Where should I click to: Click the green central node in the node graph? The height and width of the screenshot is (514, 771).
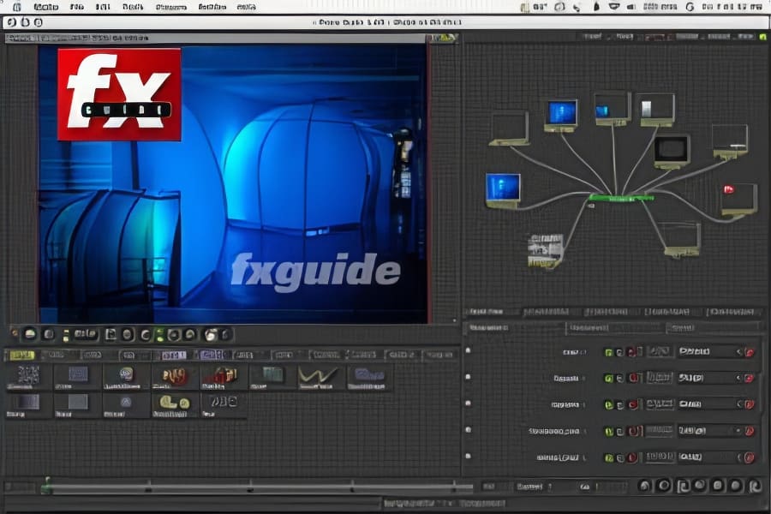(x=622, y=198)
